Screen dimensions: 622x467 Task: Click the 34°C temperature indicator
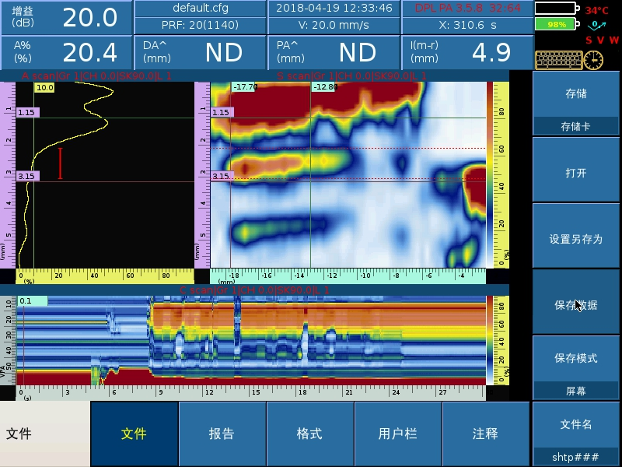click(597, 11)
